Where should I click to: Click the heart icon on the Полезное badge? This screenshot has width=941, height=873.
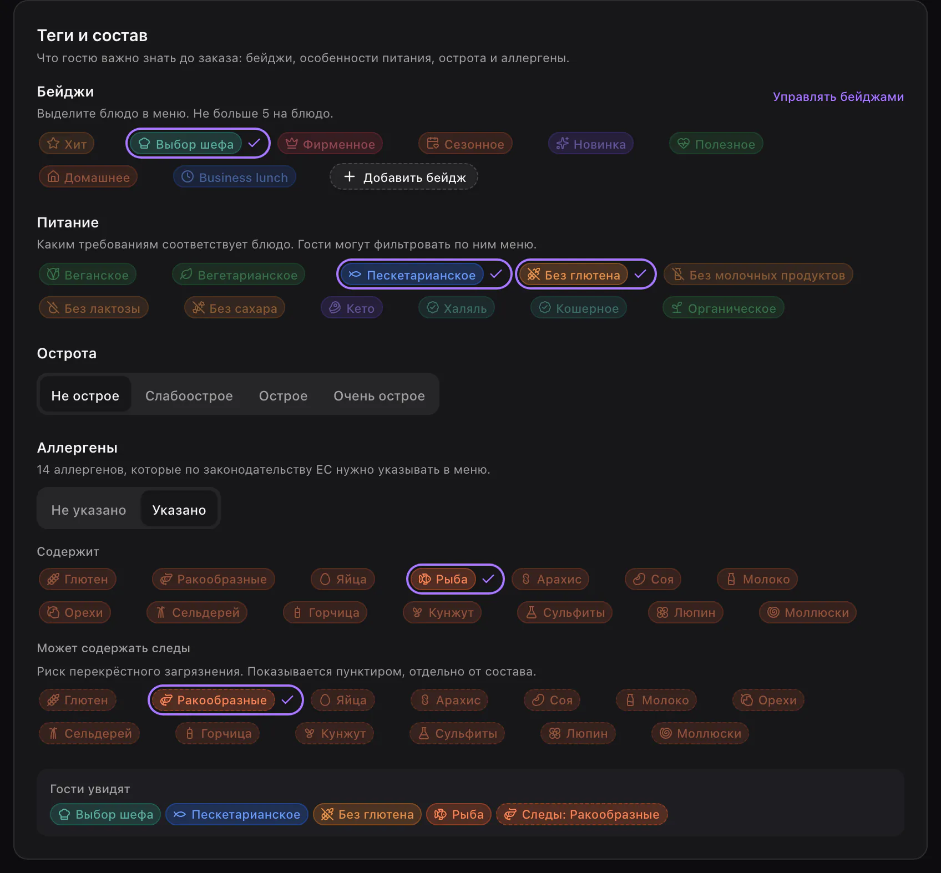click(684, 144)
